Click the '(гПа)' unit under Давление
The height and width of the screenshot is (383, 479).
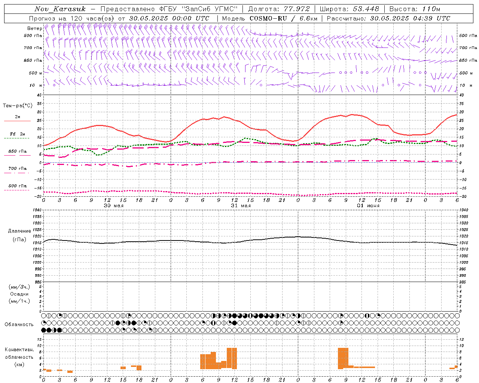(x=19, y=240)
